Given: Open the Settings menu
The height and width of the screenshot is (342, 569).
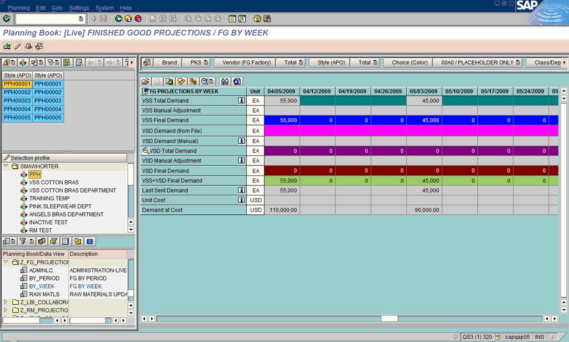Looking at the screenshot, I should (79, 8).
